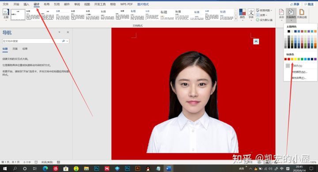Click the layout options icon beside the photo
The width and height of the screenshot is (318, 172).
[x=256, y=41]
